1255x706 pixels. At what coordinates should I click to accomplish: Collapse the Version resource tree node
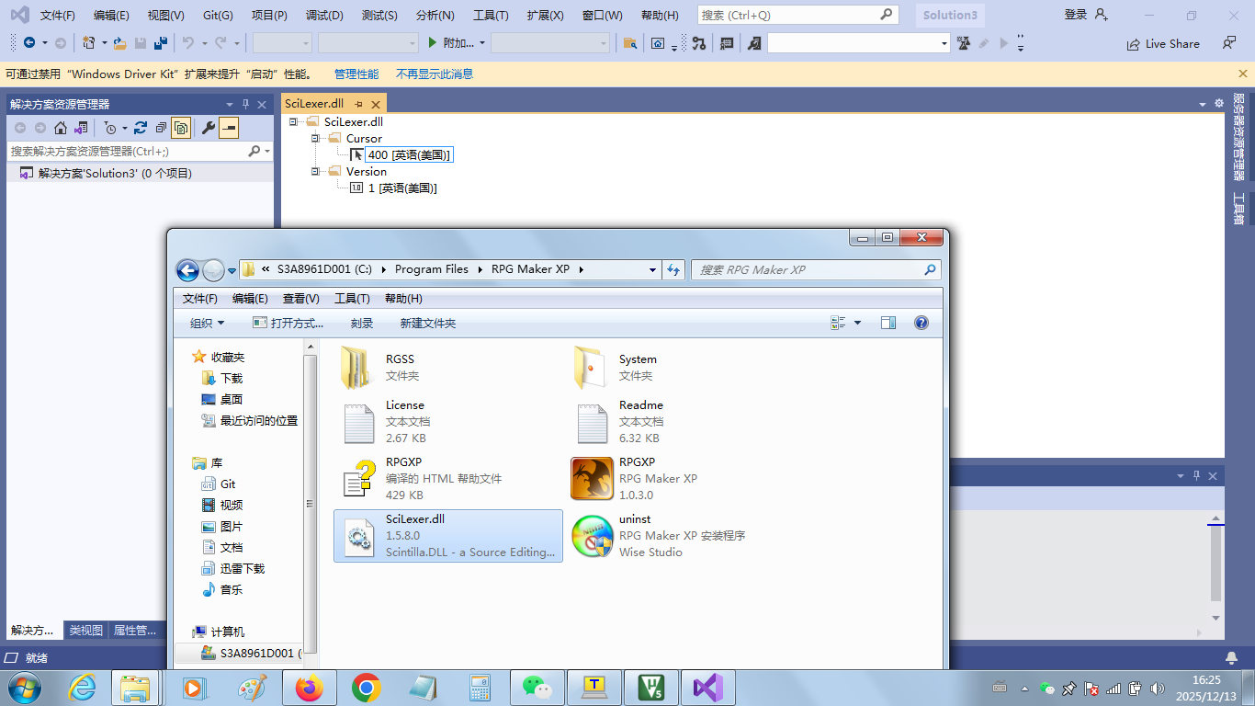tap(315, 172)
